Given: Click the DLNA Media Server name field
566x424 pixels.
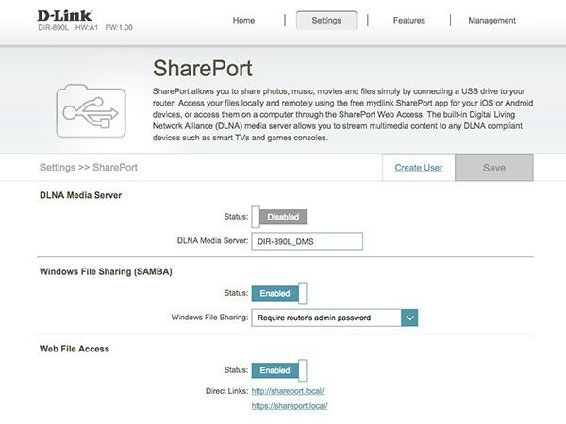Looking at the screenshot, I should (x=308, y=241).
